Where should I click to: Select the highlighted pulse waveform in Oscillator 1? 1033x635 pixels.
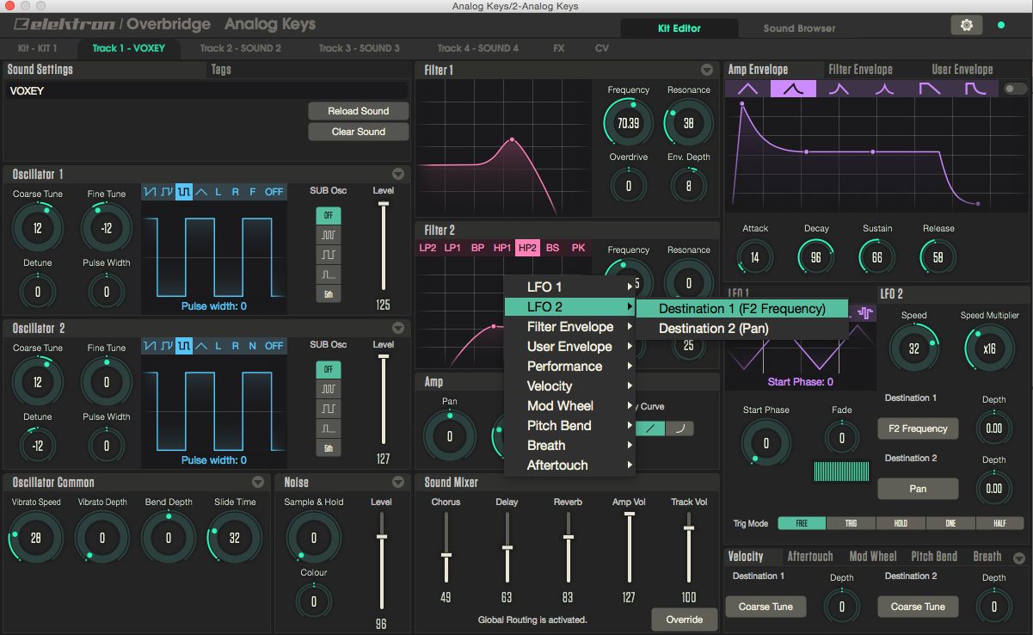click(184, 192)
